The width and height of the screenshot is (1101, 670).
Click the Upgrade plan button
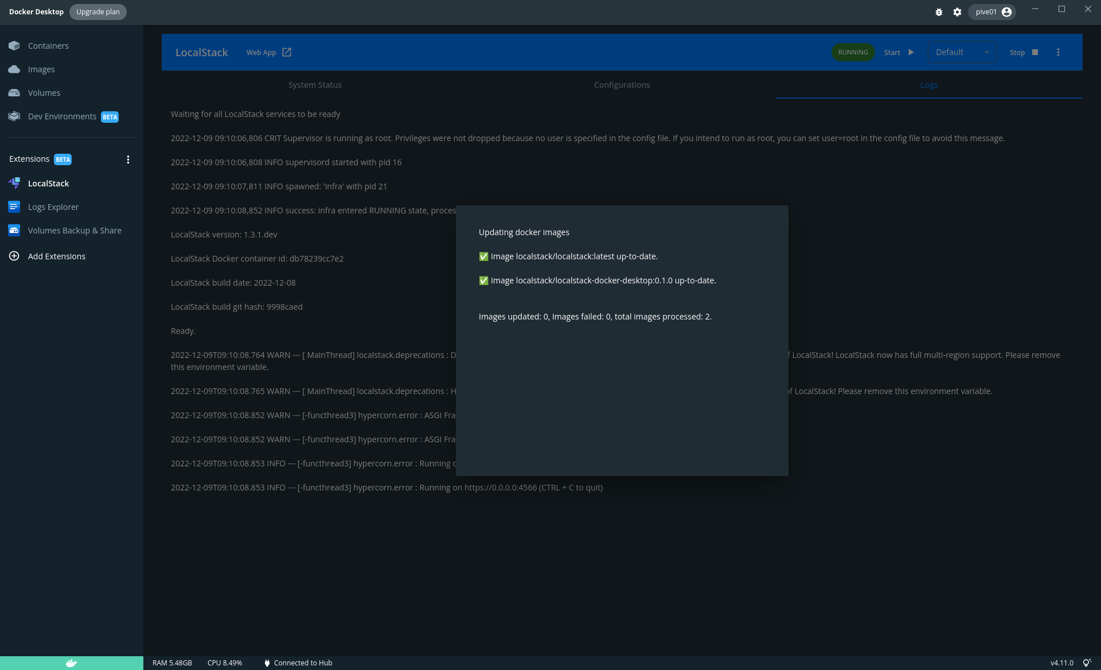point(98,12)
